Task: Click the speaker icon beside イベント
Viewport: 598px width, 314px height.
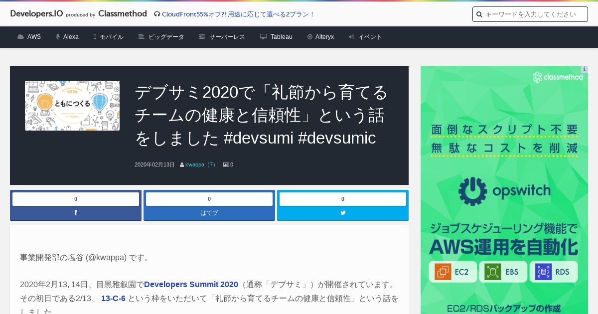Action: point(351,37)
